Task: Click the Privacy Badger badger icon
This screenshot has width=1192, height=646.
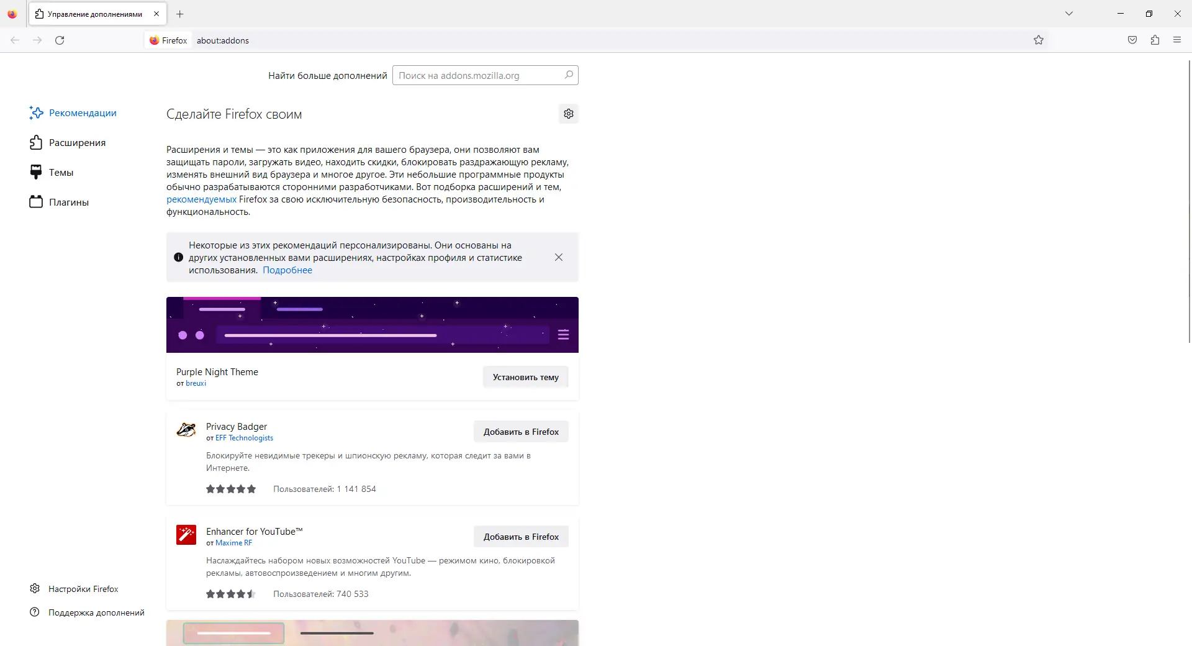Action: coord(186,430)
